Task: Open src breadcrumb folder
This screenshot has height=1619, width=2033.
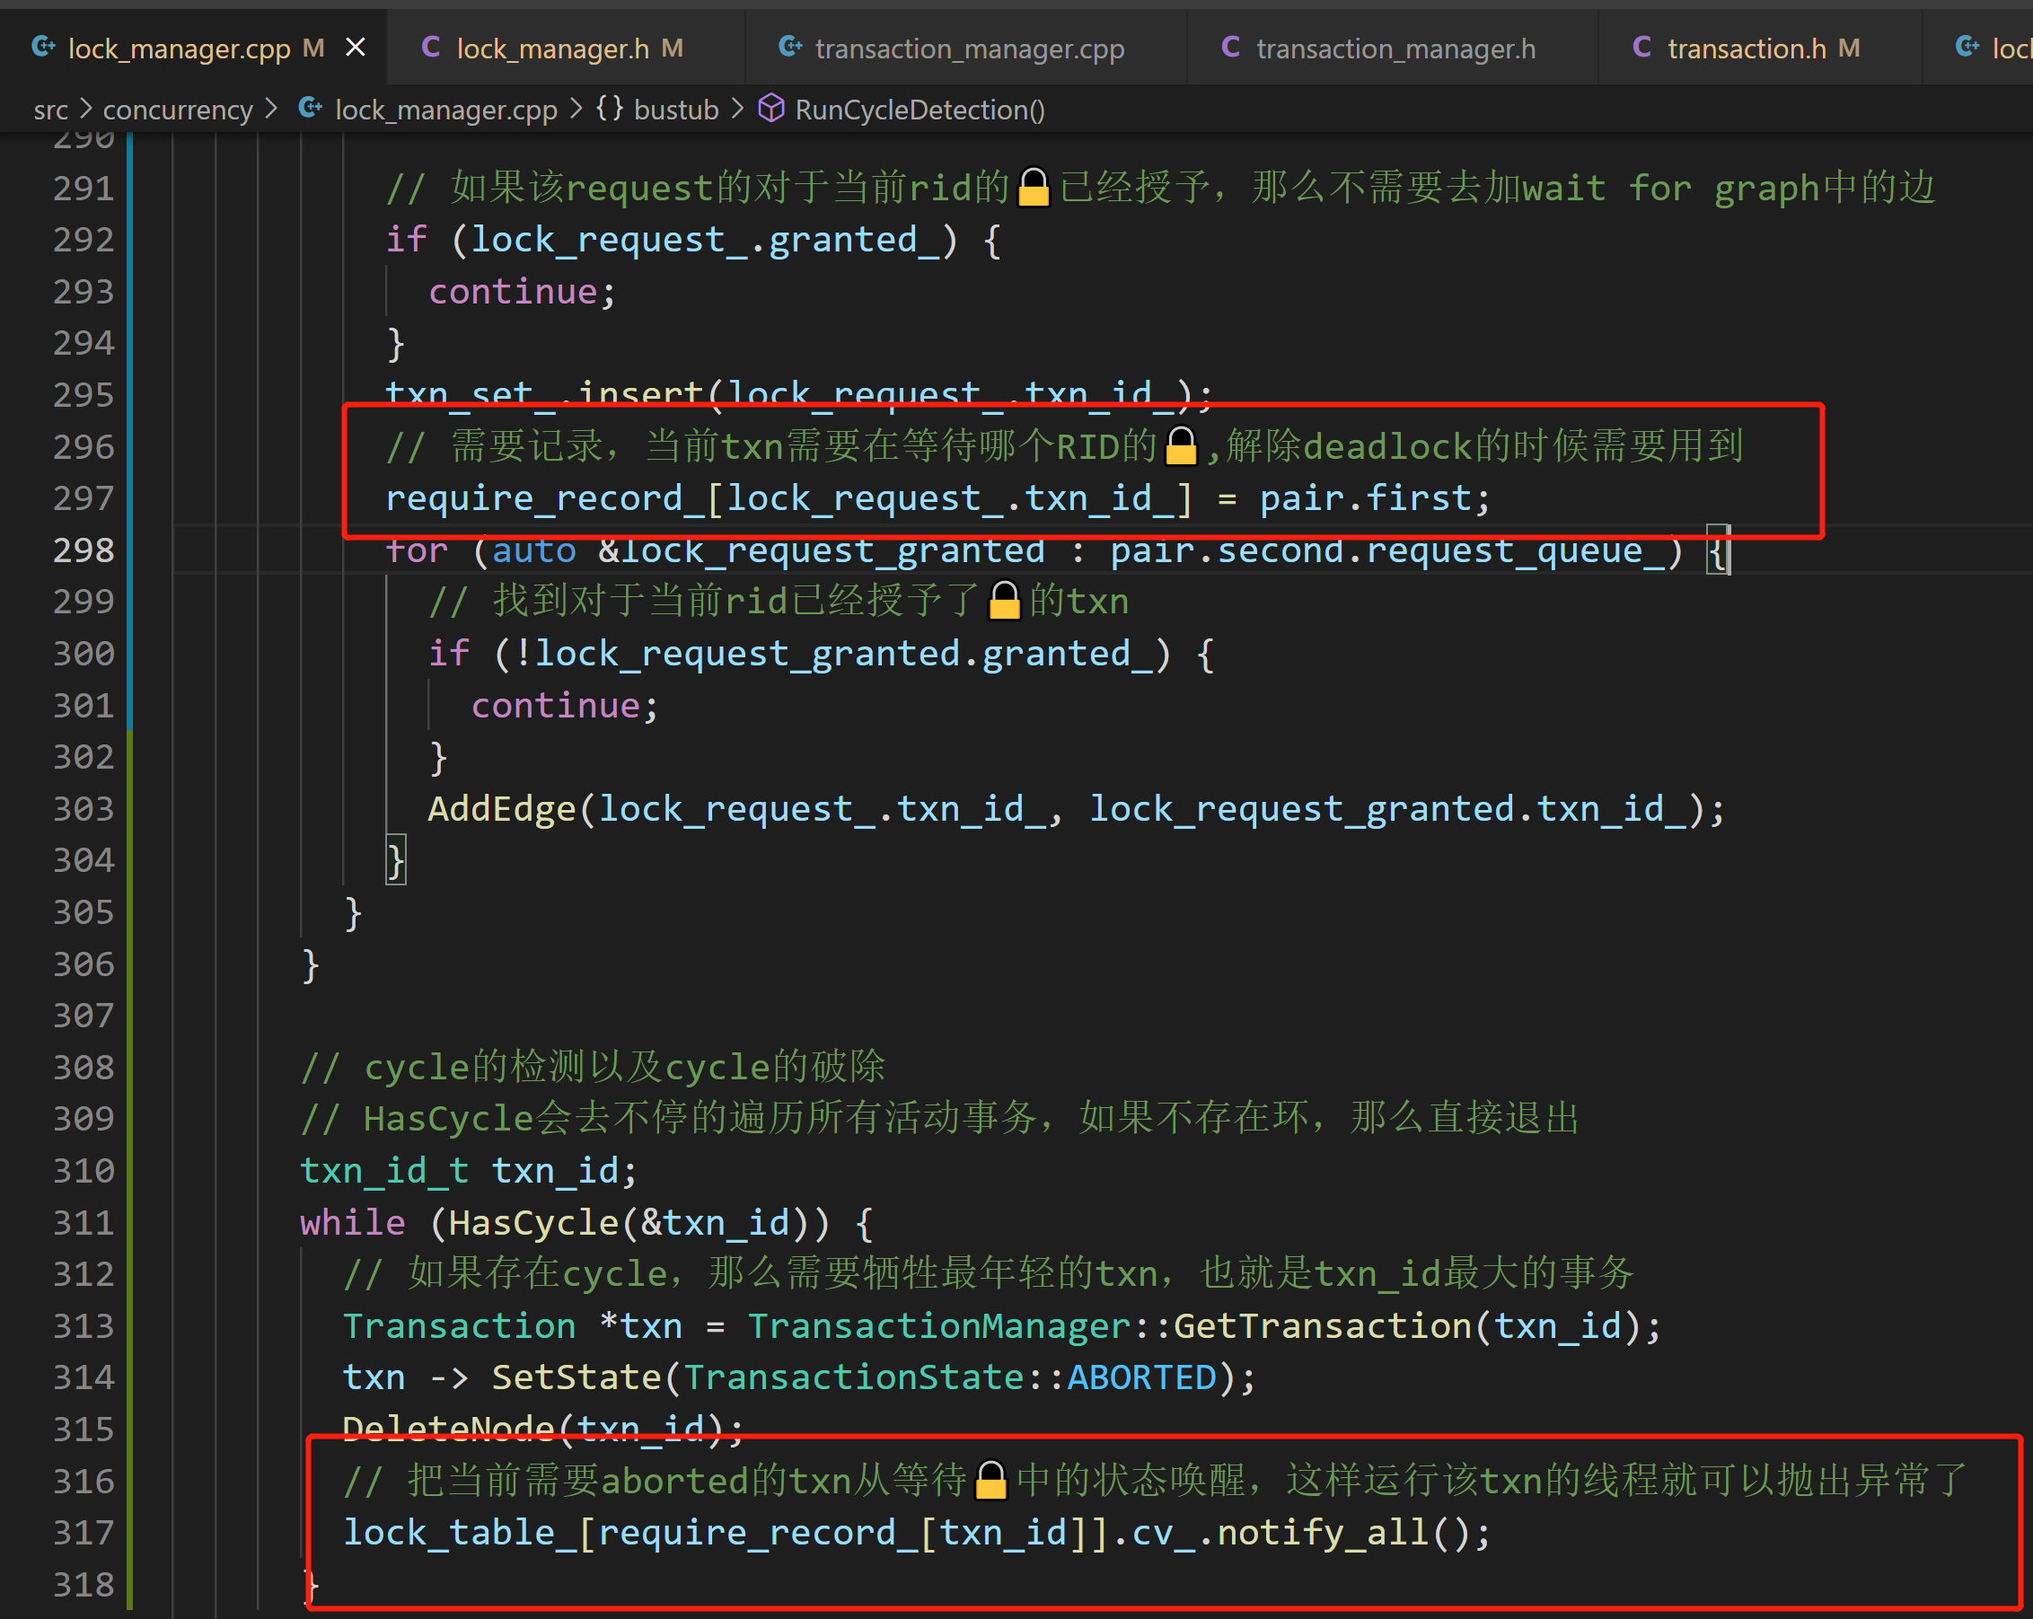Action: click(x=51, y=110)
